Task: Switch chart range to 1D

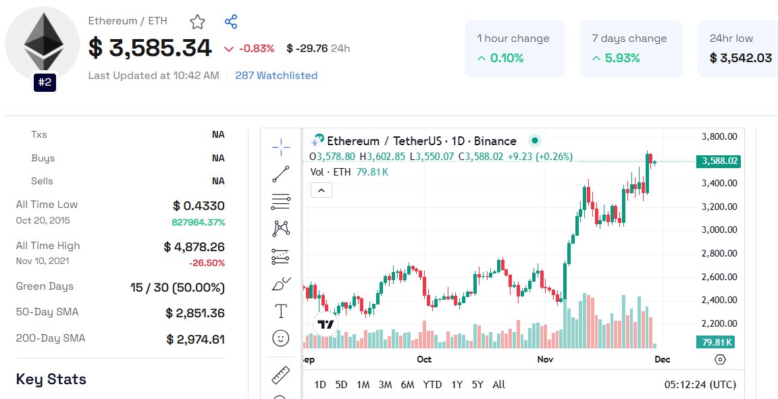Action: 321,385
